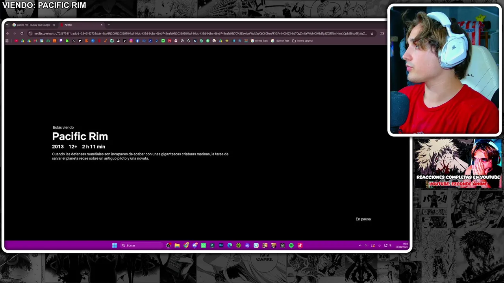Open the Apps grid in bookmarks bar
The width and height of the screenshot is (504, 283).
7,41
